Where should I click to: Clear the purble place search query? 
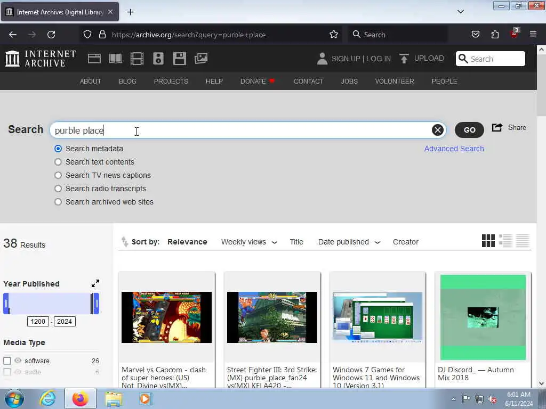[x=438, y=130]
